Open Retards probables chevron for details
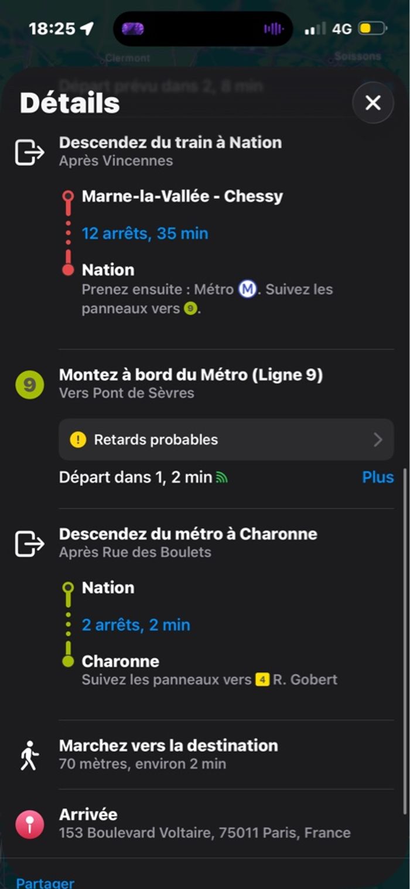 tap(378, 440)
